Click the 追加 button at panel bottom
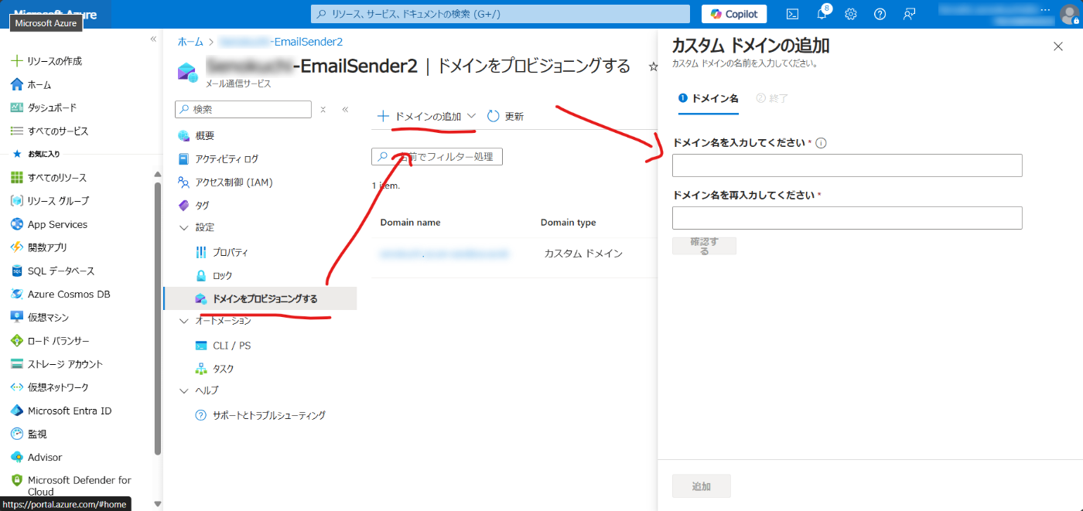The image size is (1083, 511). click(701, 486)
